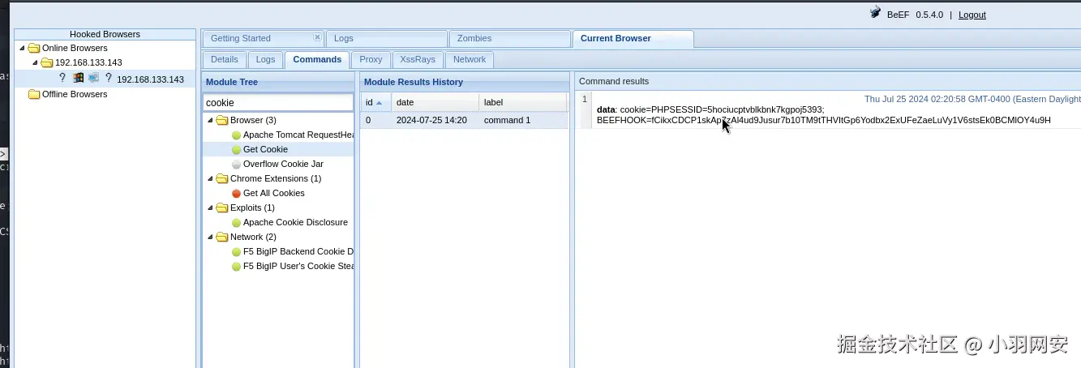The width and height of the screenshot is (1081, 368).
Task: Click the grey dot for Overflow Cookie Jar
Action: [x=236, y=164]
